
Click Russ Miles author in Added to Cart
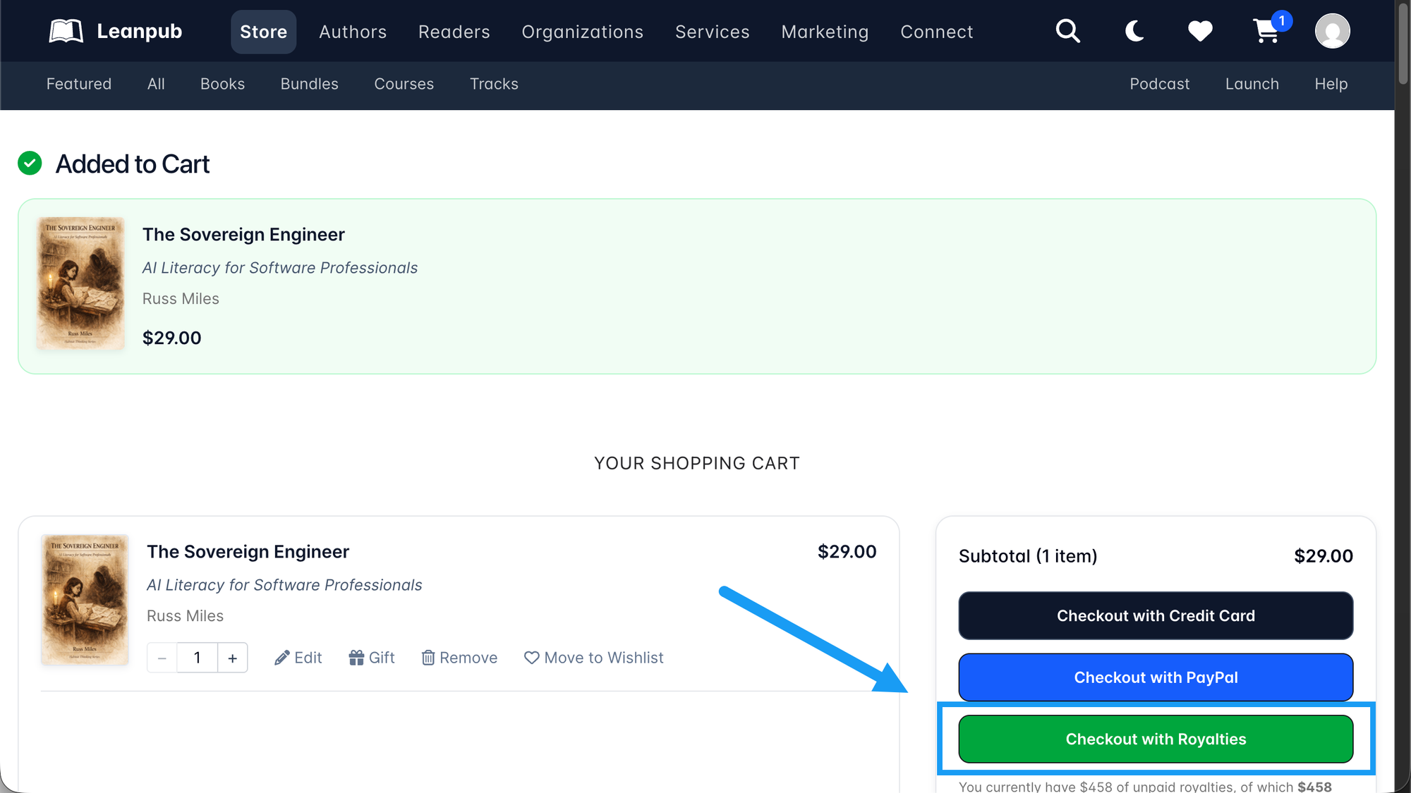(x=181, y=299)
